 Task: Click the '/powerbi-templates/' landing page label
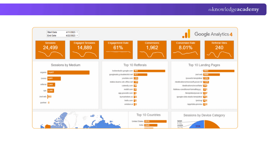[x=194, y=78]
